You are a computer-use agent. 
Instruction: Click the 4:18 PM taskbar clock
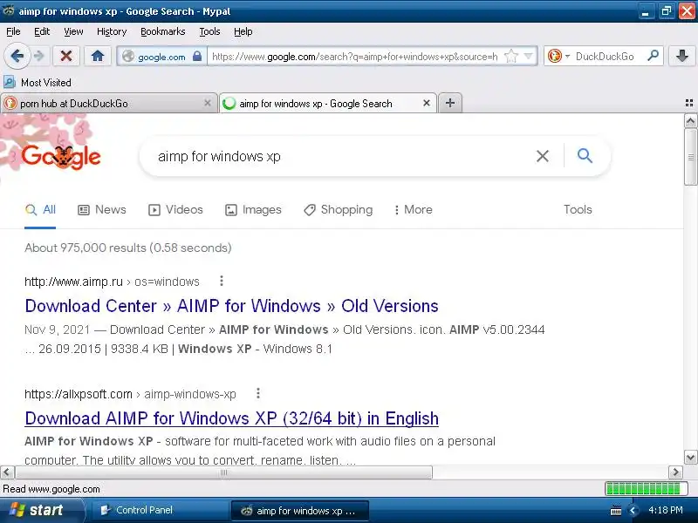click(x=666, y=510)
